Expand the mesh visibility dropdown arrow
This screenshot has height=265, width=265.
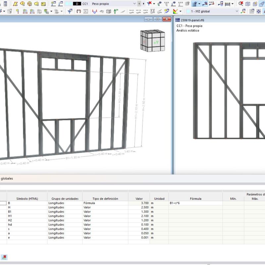point(199,4)
